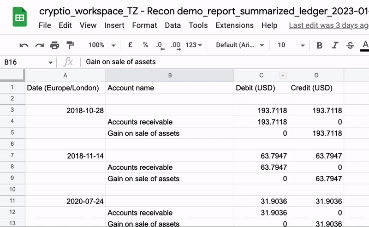This screenshot has width=369, height=227.
Task: Open the Google Sheets home icon
Action: (x=19, y=17)
